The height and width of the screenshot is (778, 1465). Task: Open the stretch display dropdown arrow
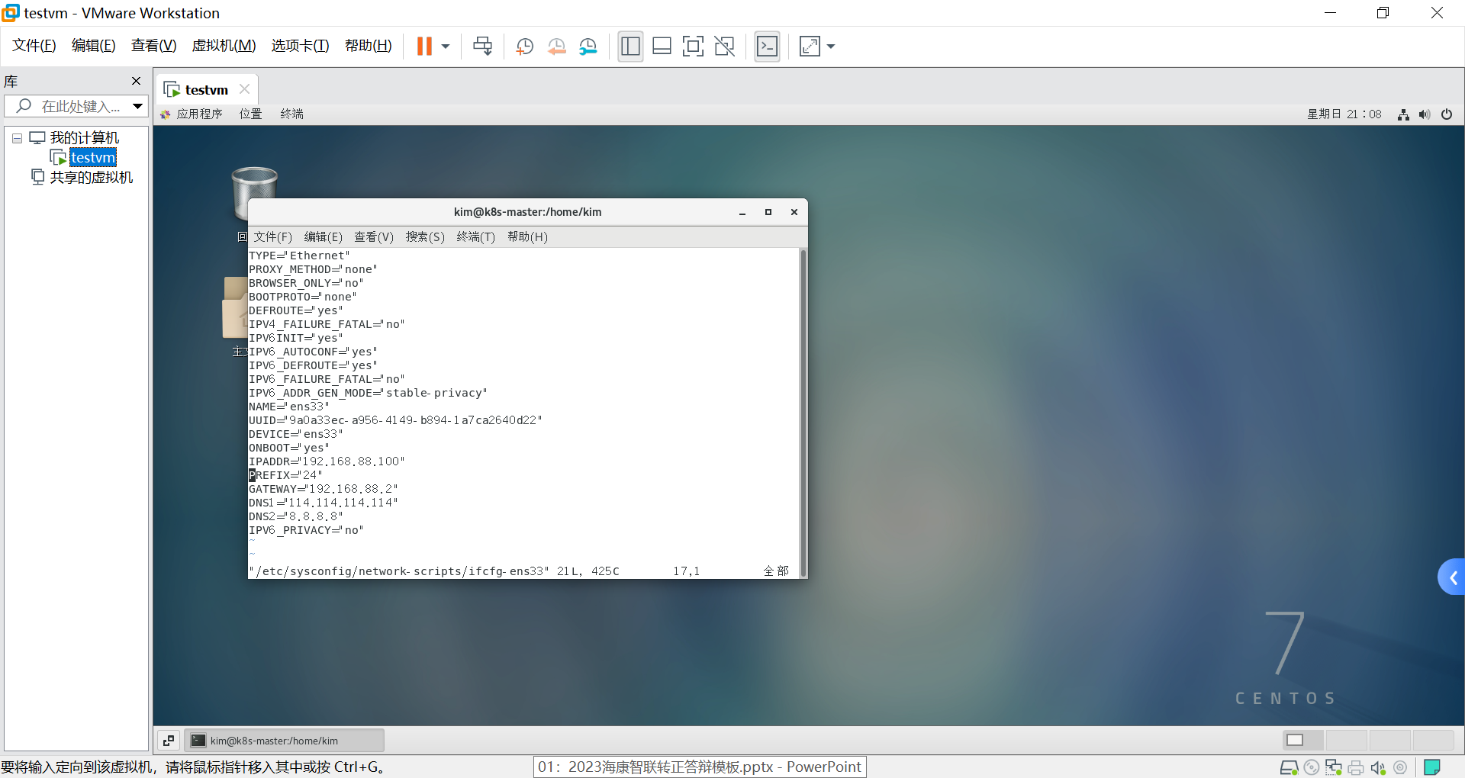pyautogui.click(x=831, y=47)
